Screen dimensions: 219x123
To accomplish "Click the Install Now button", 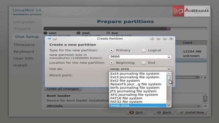I will (x=192, y=112).
